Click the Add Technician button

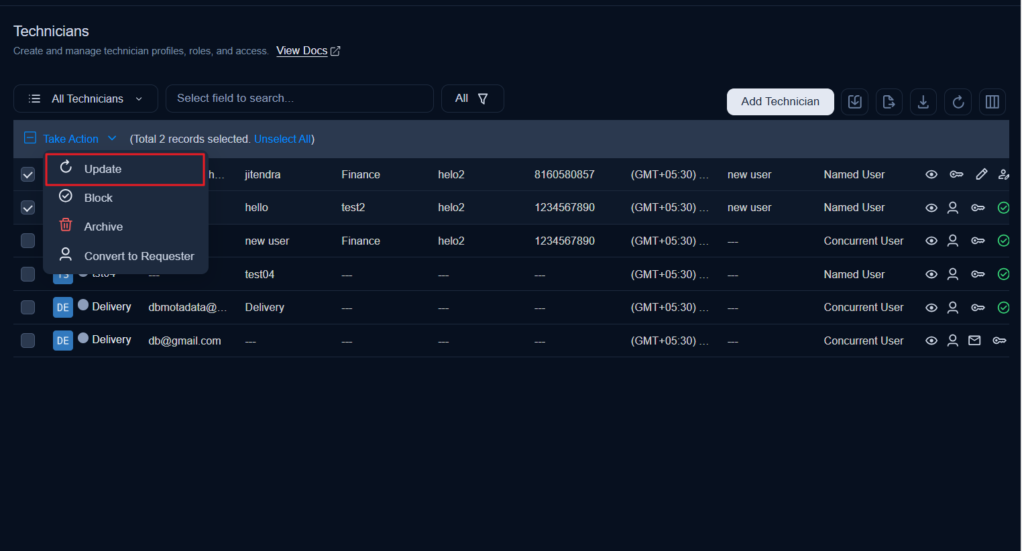[780, 102]
